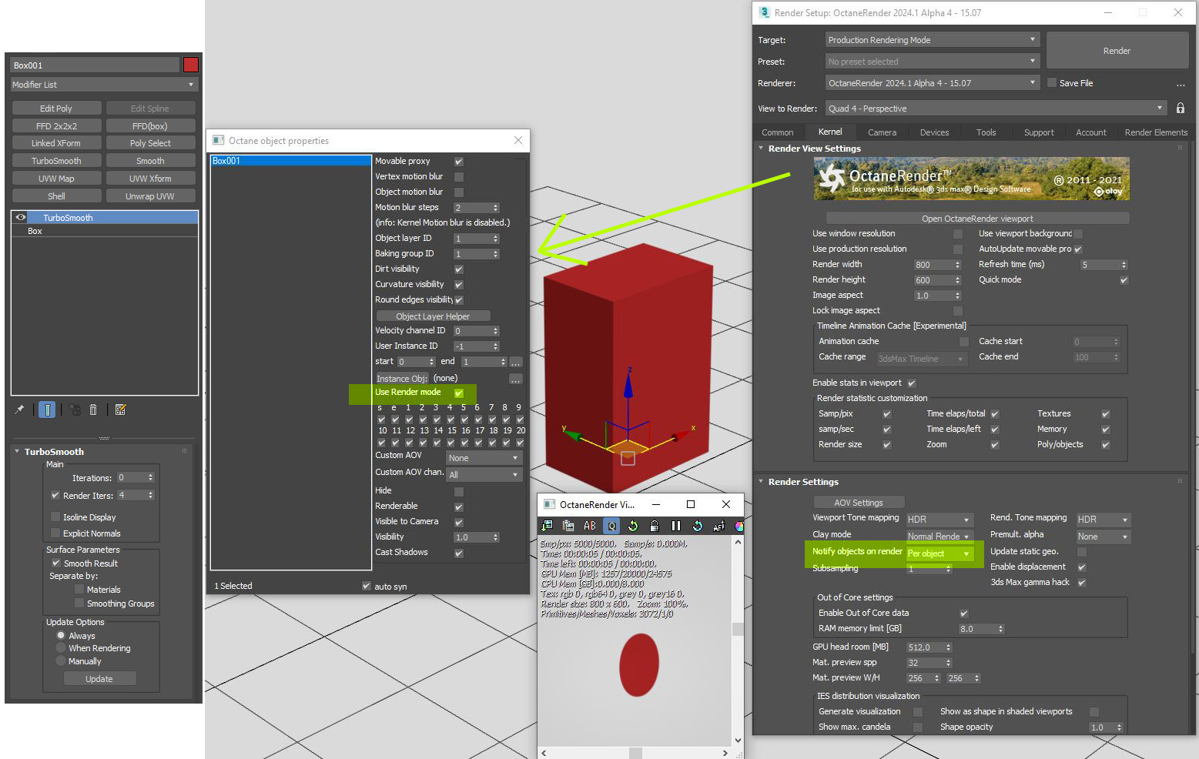1199x759 pixels.
Task: Open the Modifier List dropdown
Action: tap(104, 85)
